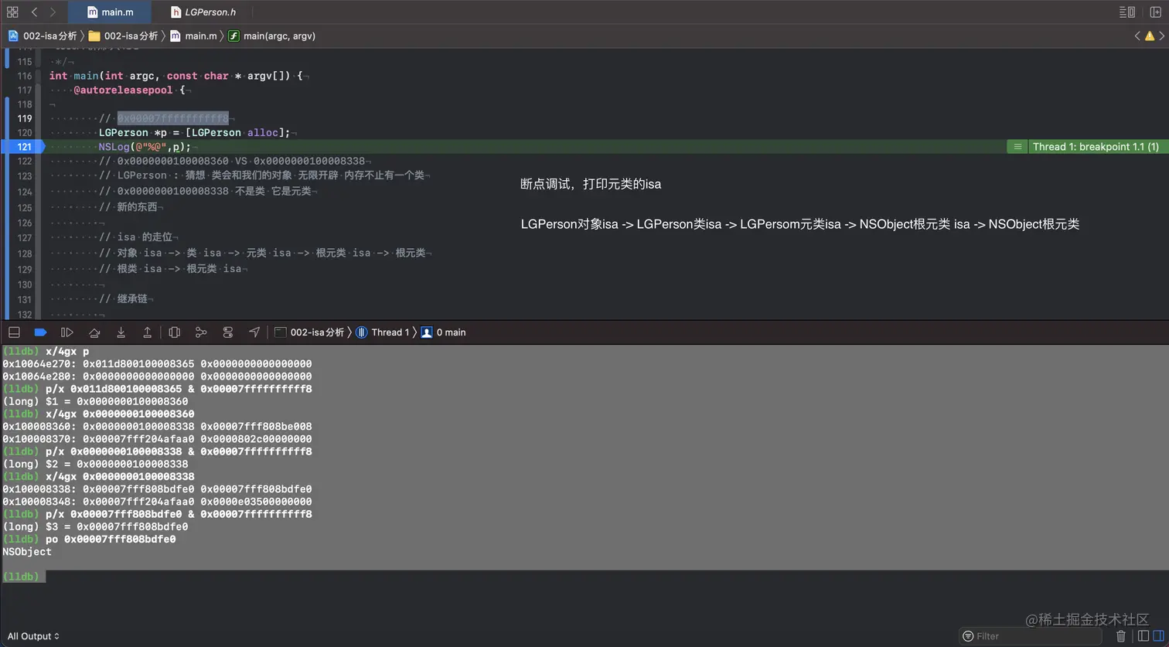Clear the console with trash icon
Image resolution: width=1169 pixels, height=647 pixels.
pos(1121,636)
